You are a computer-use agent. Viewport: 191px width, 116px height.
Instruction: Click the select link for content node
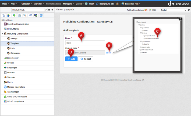click(108, 53)
